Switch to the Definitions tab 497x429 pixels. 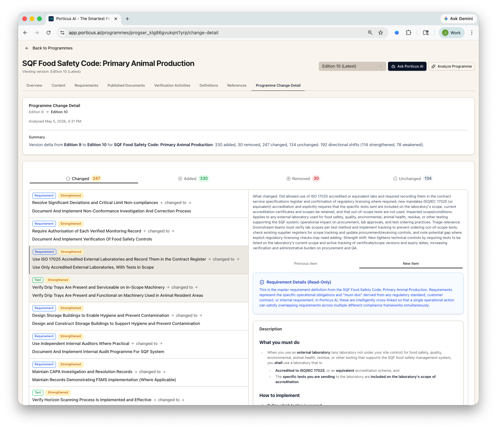click(x=209, y=86)
